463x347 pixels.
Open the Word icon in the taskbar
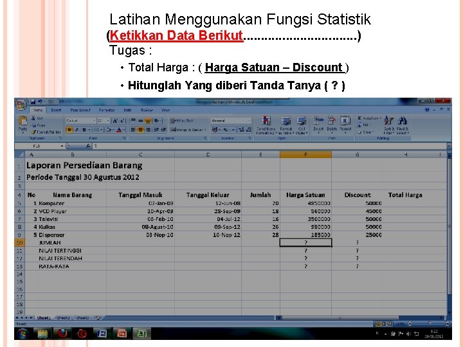(x=102, y=334)
